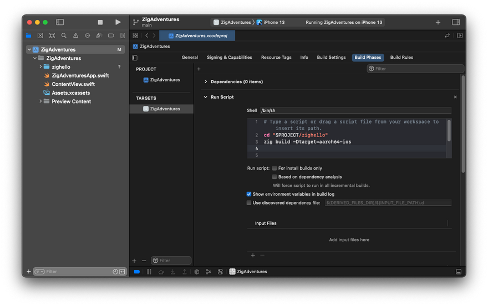Toggle the left navigator sidebar
The image size is (488, 306).
tap(60, 22)
